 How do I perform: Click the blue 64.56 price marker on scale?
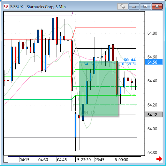[154, 62]
